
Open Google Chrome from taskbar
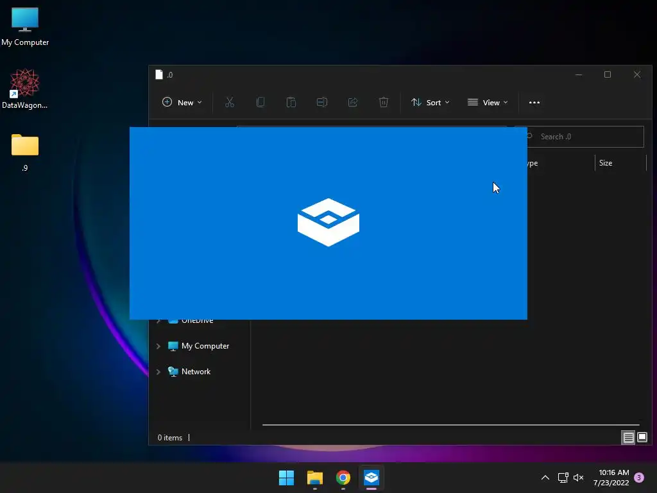click(343, 478)
